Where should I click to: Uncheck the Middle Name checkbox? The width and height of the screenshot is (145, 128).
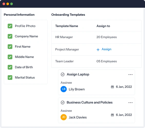10,57
